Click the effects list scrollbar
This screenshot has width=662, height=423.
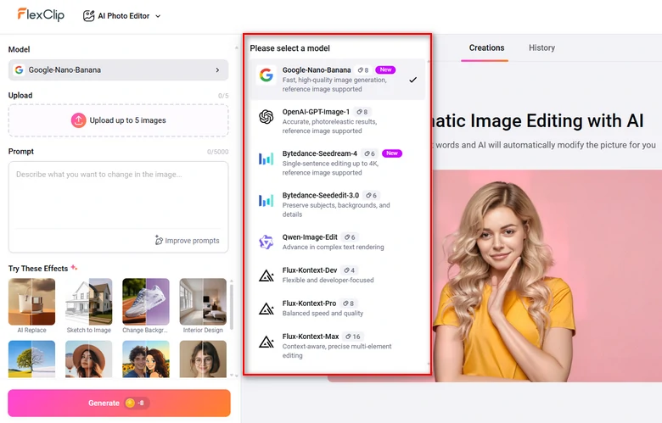232,306
